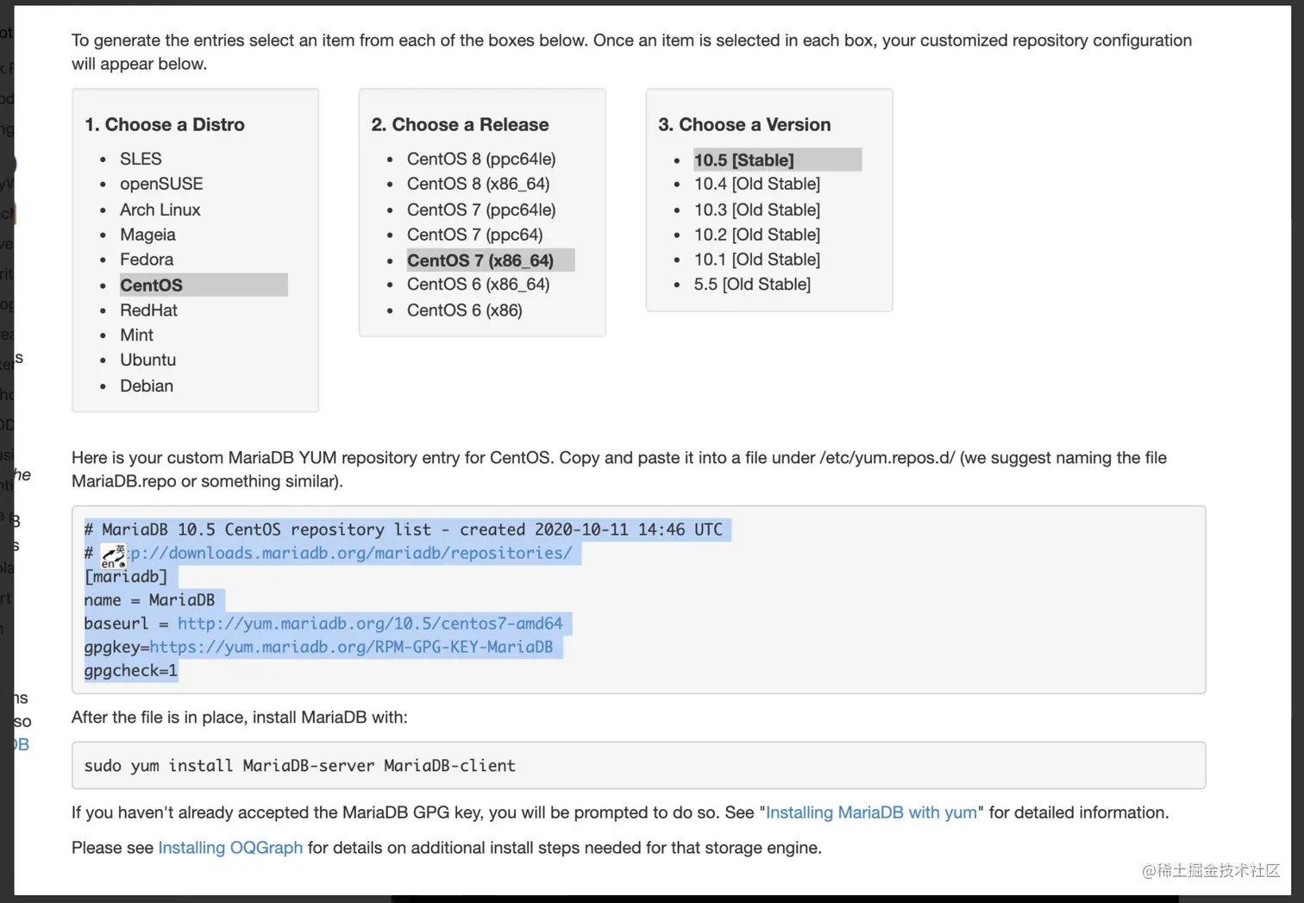This screenshot has width=1304, height=903.
Task: Select RedHat in the distro box
Action: click(148, 310)
